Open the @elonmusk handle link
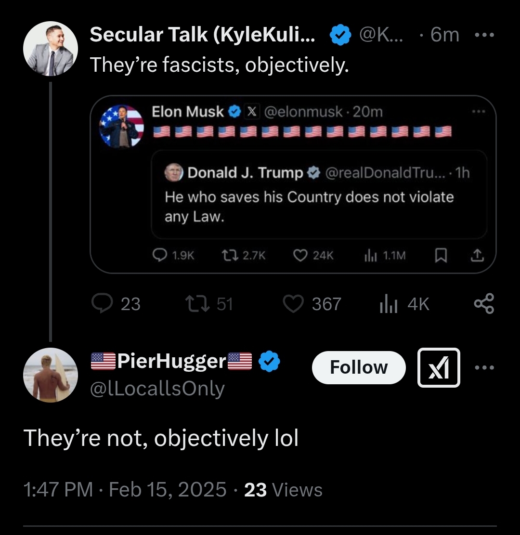Image resolution: width=520 pixels, height=535 pixels. click(303, 112)
